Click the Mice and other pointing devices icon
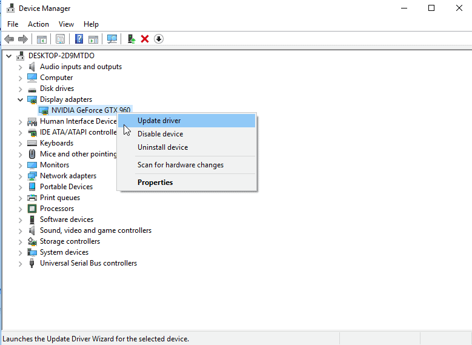The image size is (472, 345). 32,154
